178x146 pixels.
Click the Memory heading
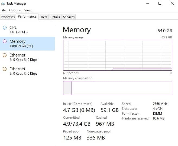(77, 30)
